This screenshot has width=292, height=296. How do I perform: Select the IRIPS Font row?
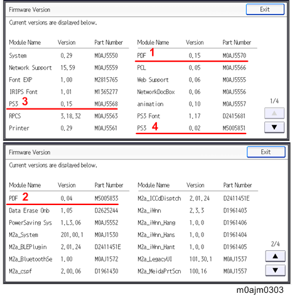(x=63, y=92)
